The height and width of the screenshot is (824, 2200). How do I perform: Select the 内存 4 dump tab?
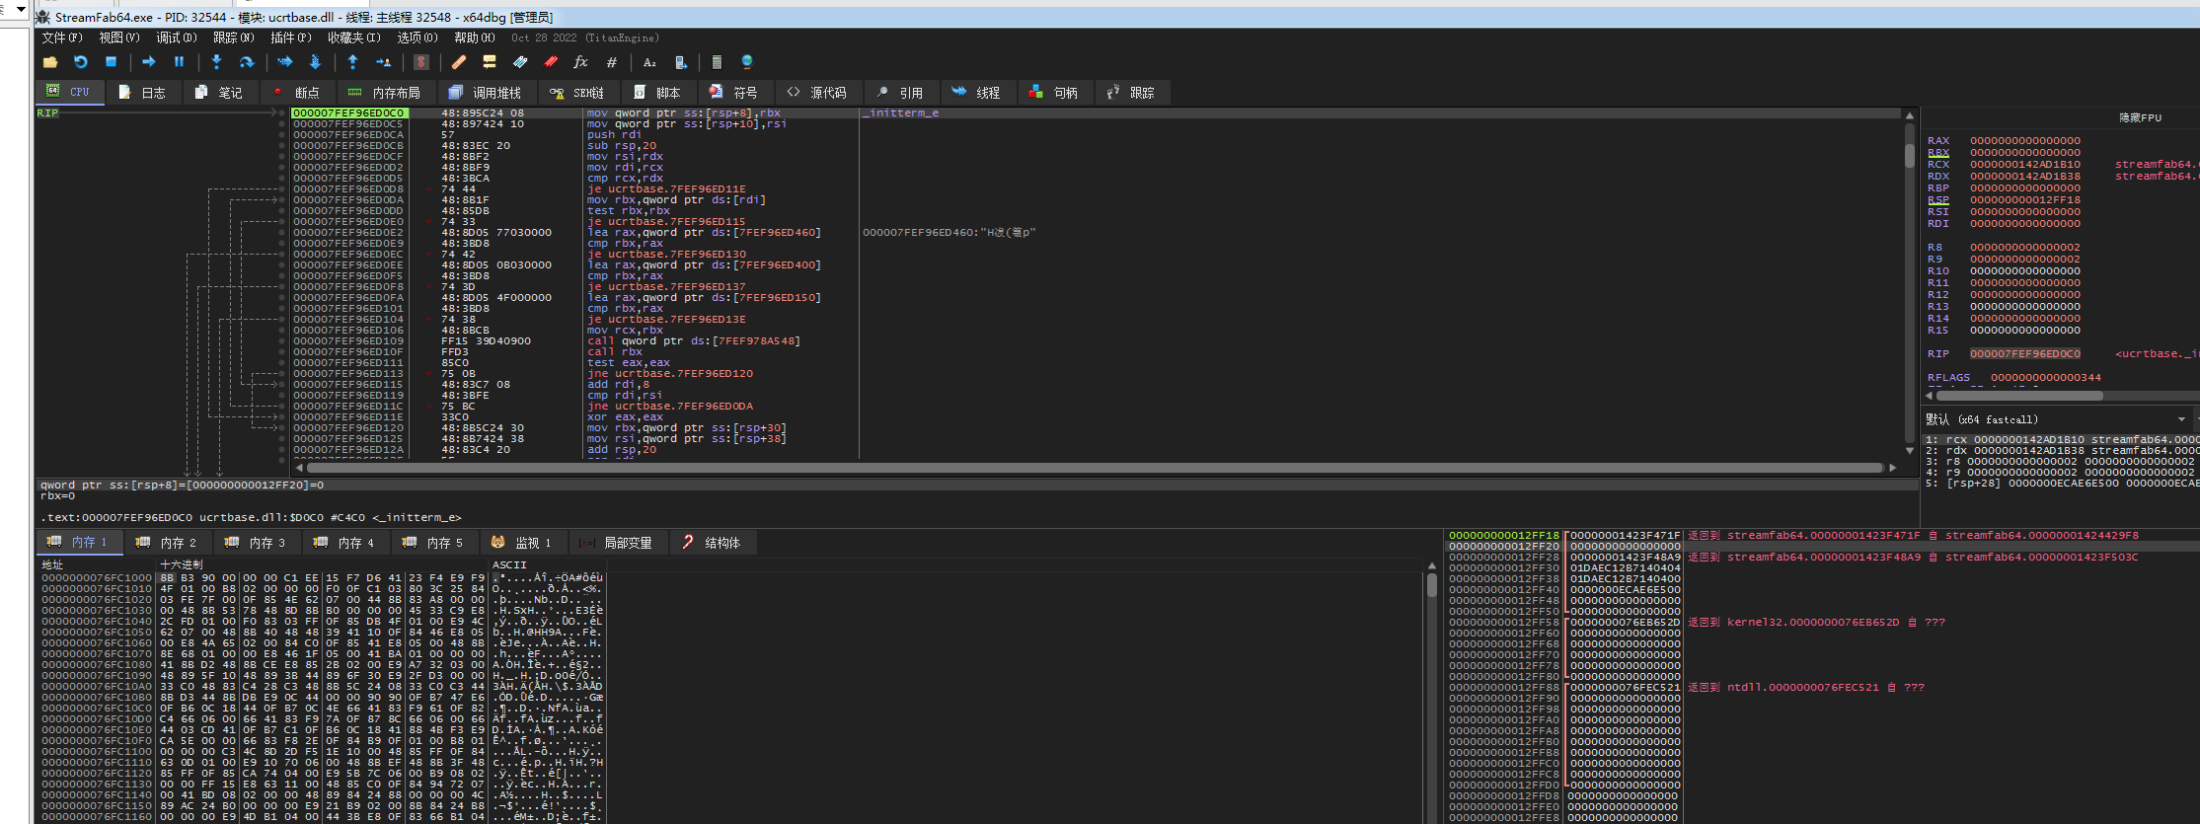344,542
